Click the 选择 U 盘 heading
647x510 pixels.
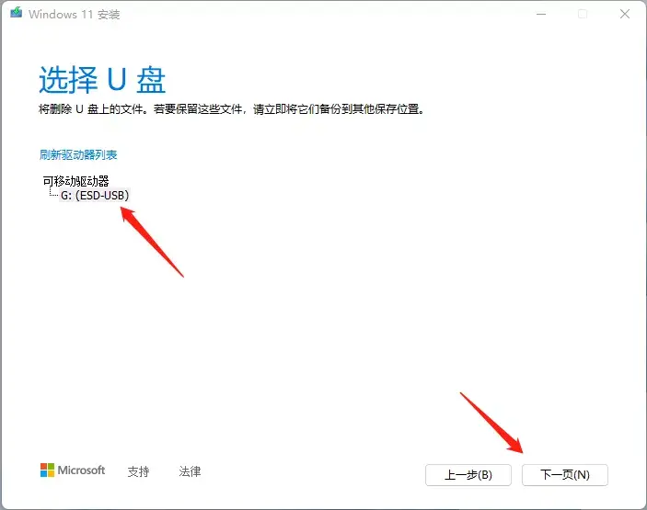pyautogui.click(x=102, y=80)
